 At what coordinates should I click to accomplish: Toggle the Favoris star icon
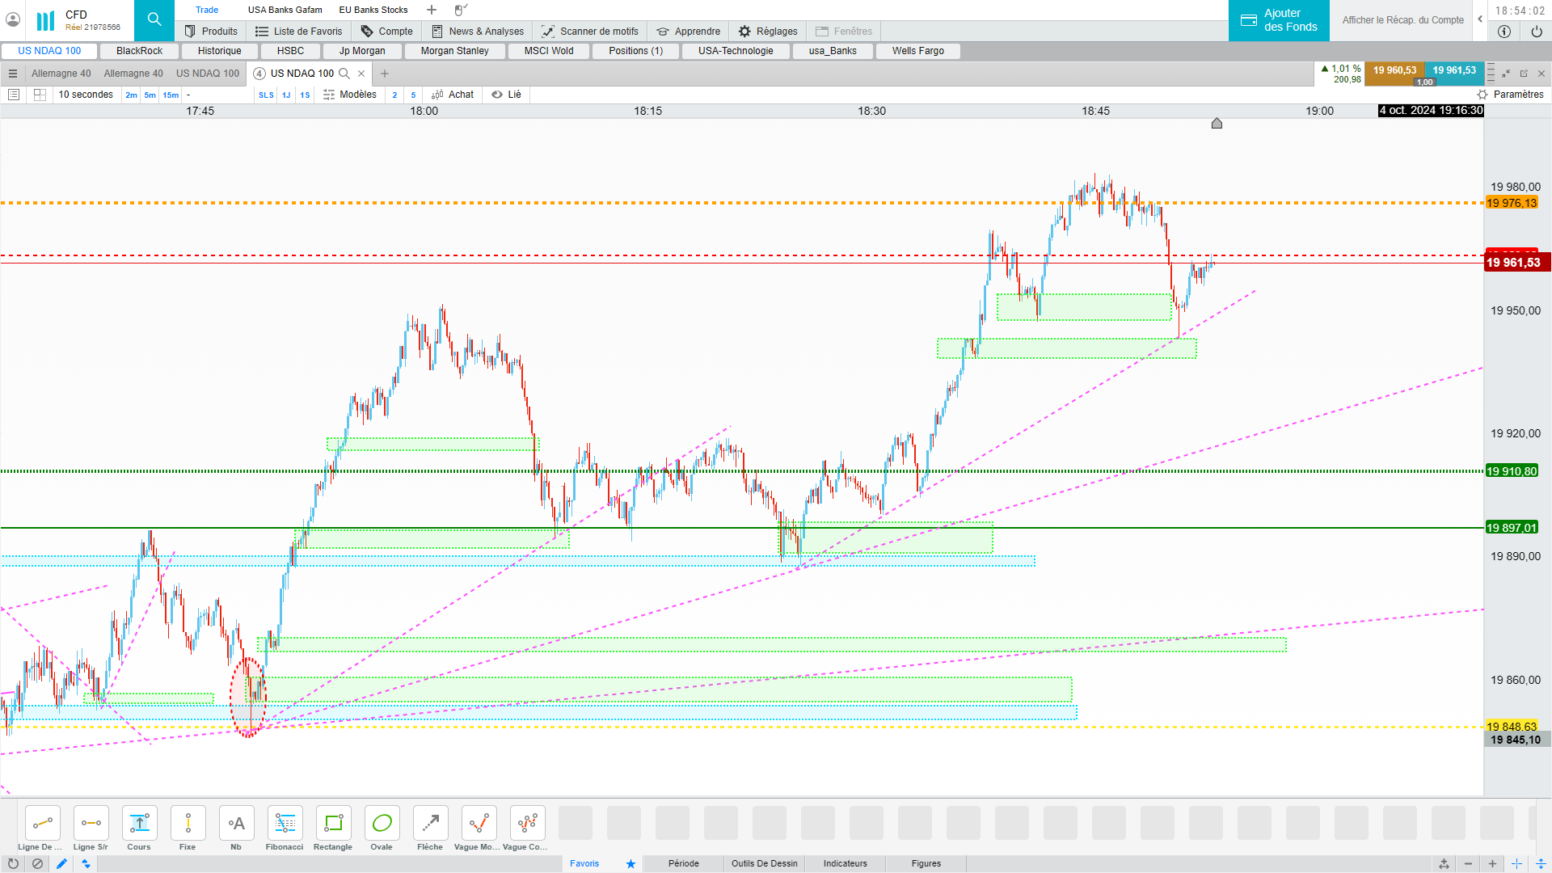(x=630, y=864)
